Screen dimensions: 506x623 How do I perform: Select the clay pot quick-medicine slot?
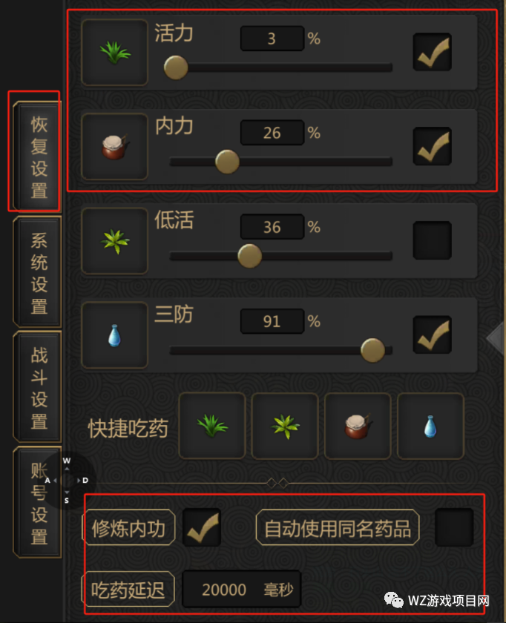[x=358, y=426]
